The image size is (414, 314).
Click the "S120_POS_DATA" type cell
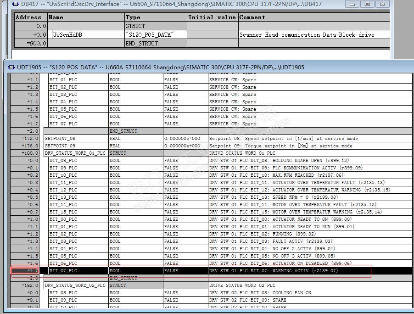pyautogui.click(x=156, y=34)
